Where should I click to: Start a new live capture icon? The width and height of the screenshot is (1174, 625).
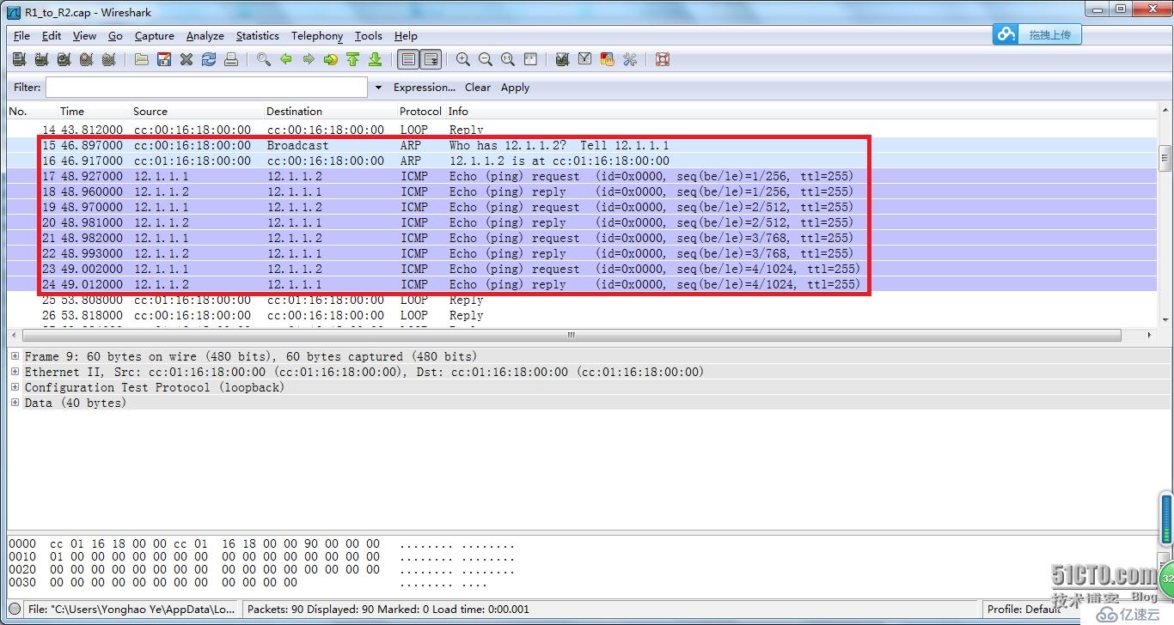64,59
